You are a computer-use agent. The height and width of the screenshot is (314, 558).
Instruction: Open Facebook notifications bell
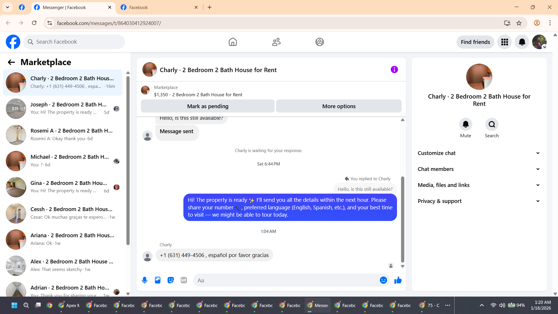click(x=522, y=42)
